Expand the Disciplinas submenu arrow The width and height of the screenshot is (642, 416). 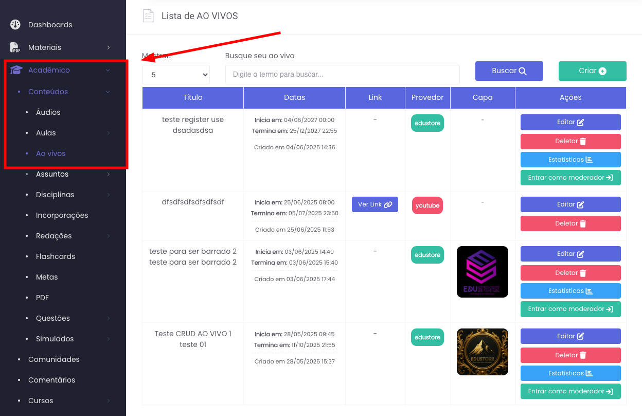click(x=109, y=195)
